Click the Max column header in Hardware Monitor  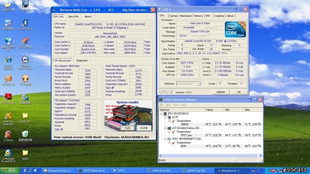click(x=253, y=110)
